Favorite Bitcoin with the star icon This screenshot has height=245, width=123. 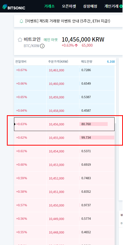20,40
